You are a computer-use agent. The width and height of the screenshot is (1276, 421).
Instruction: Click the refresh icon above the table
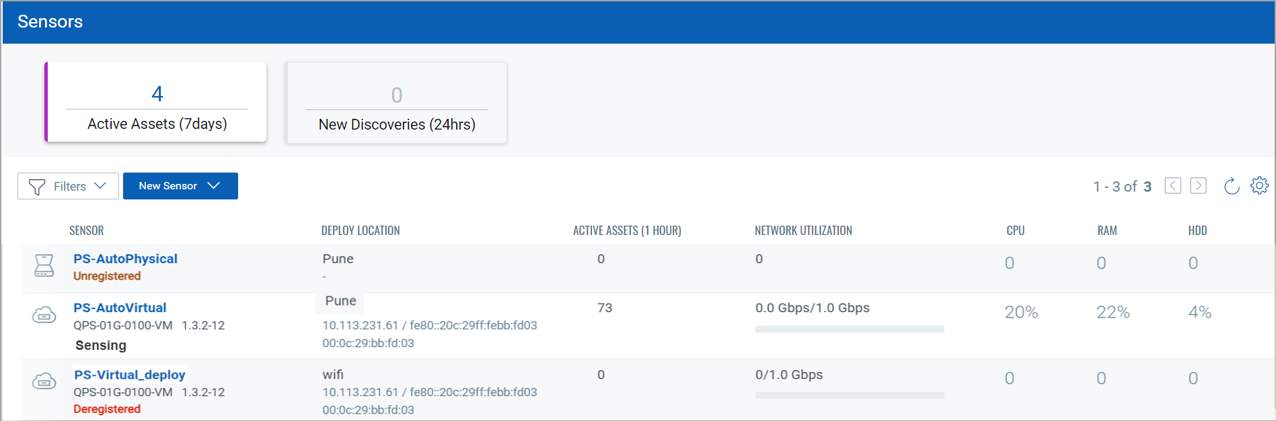pos(1231,186)
